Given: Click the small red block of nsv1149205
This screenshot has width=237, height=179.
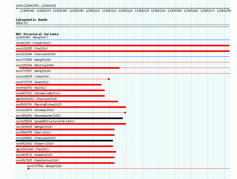Looking at the screenshot, I should tap(109, 79).
